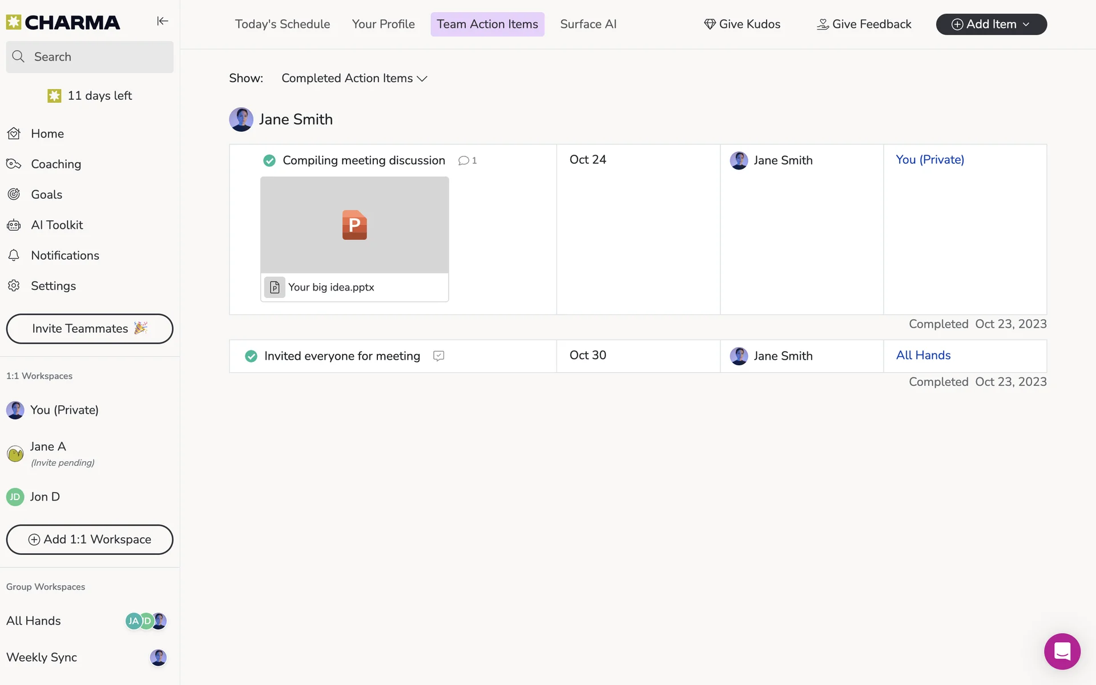This screenshot has height=685, width=1096.
Task: Open AI Toolkit robot icon
Action: tap(14, 225)
